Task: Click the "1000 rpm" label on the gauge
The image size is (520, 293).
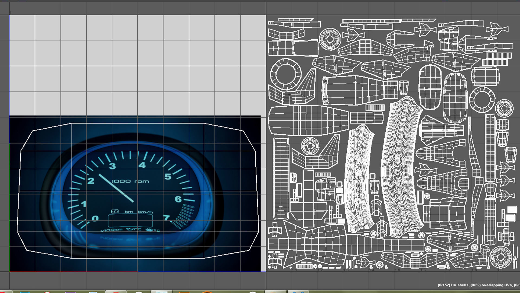Action: (130, 181)
